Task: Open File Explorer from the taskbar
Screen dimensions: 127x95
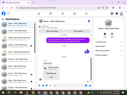Action: 21,92
